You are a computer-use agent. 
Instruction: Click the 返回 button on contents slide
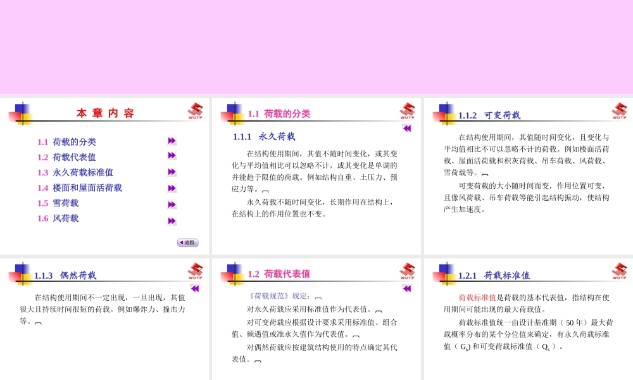(188, 243)
